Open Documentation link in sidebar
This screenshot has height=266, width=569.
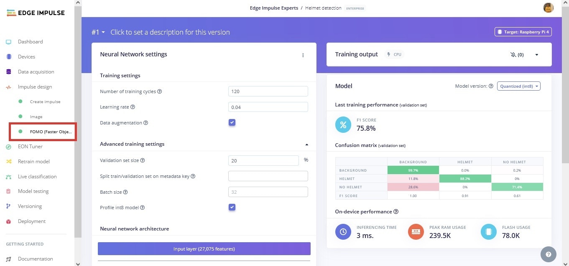[35, 259]
